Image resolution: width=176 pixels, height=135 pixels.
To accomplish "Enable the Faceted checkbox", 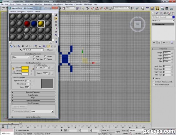I will click(x=45, y=59).
